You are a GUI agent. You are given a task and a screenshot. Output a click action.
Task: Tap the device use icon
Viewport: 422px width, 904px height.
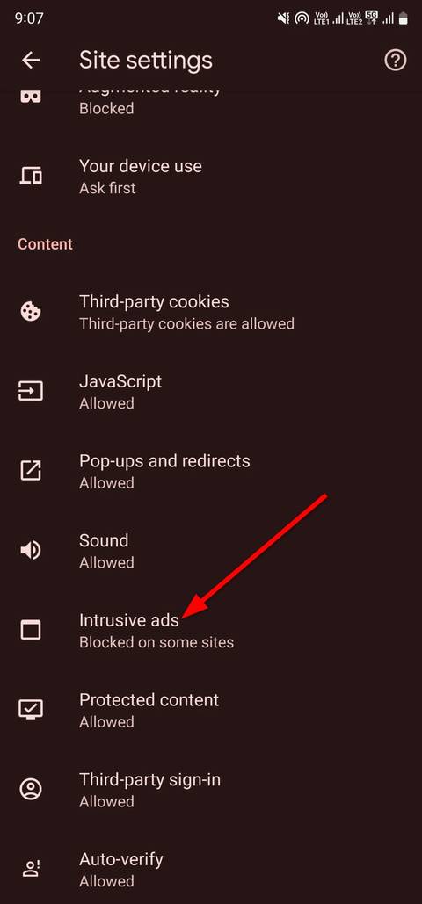tap(31, 177)
